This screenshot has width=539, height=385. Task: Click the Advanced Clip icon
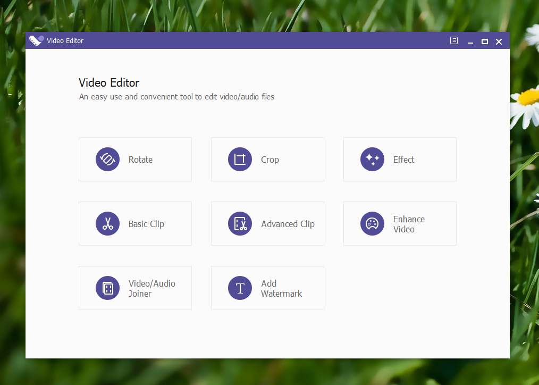pyautogui.click(x=240, y=223)
